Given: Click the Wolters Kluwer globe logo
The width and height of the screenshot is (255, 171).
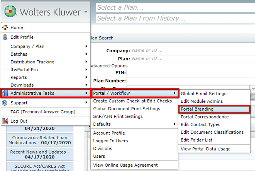Looking at the screenshot, I should (x=10, y=11).
